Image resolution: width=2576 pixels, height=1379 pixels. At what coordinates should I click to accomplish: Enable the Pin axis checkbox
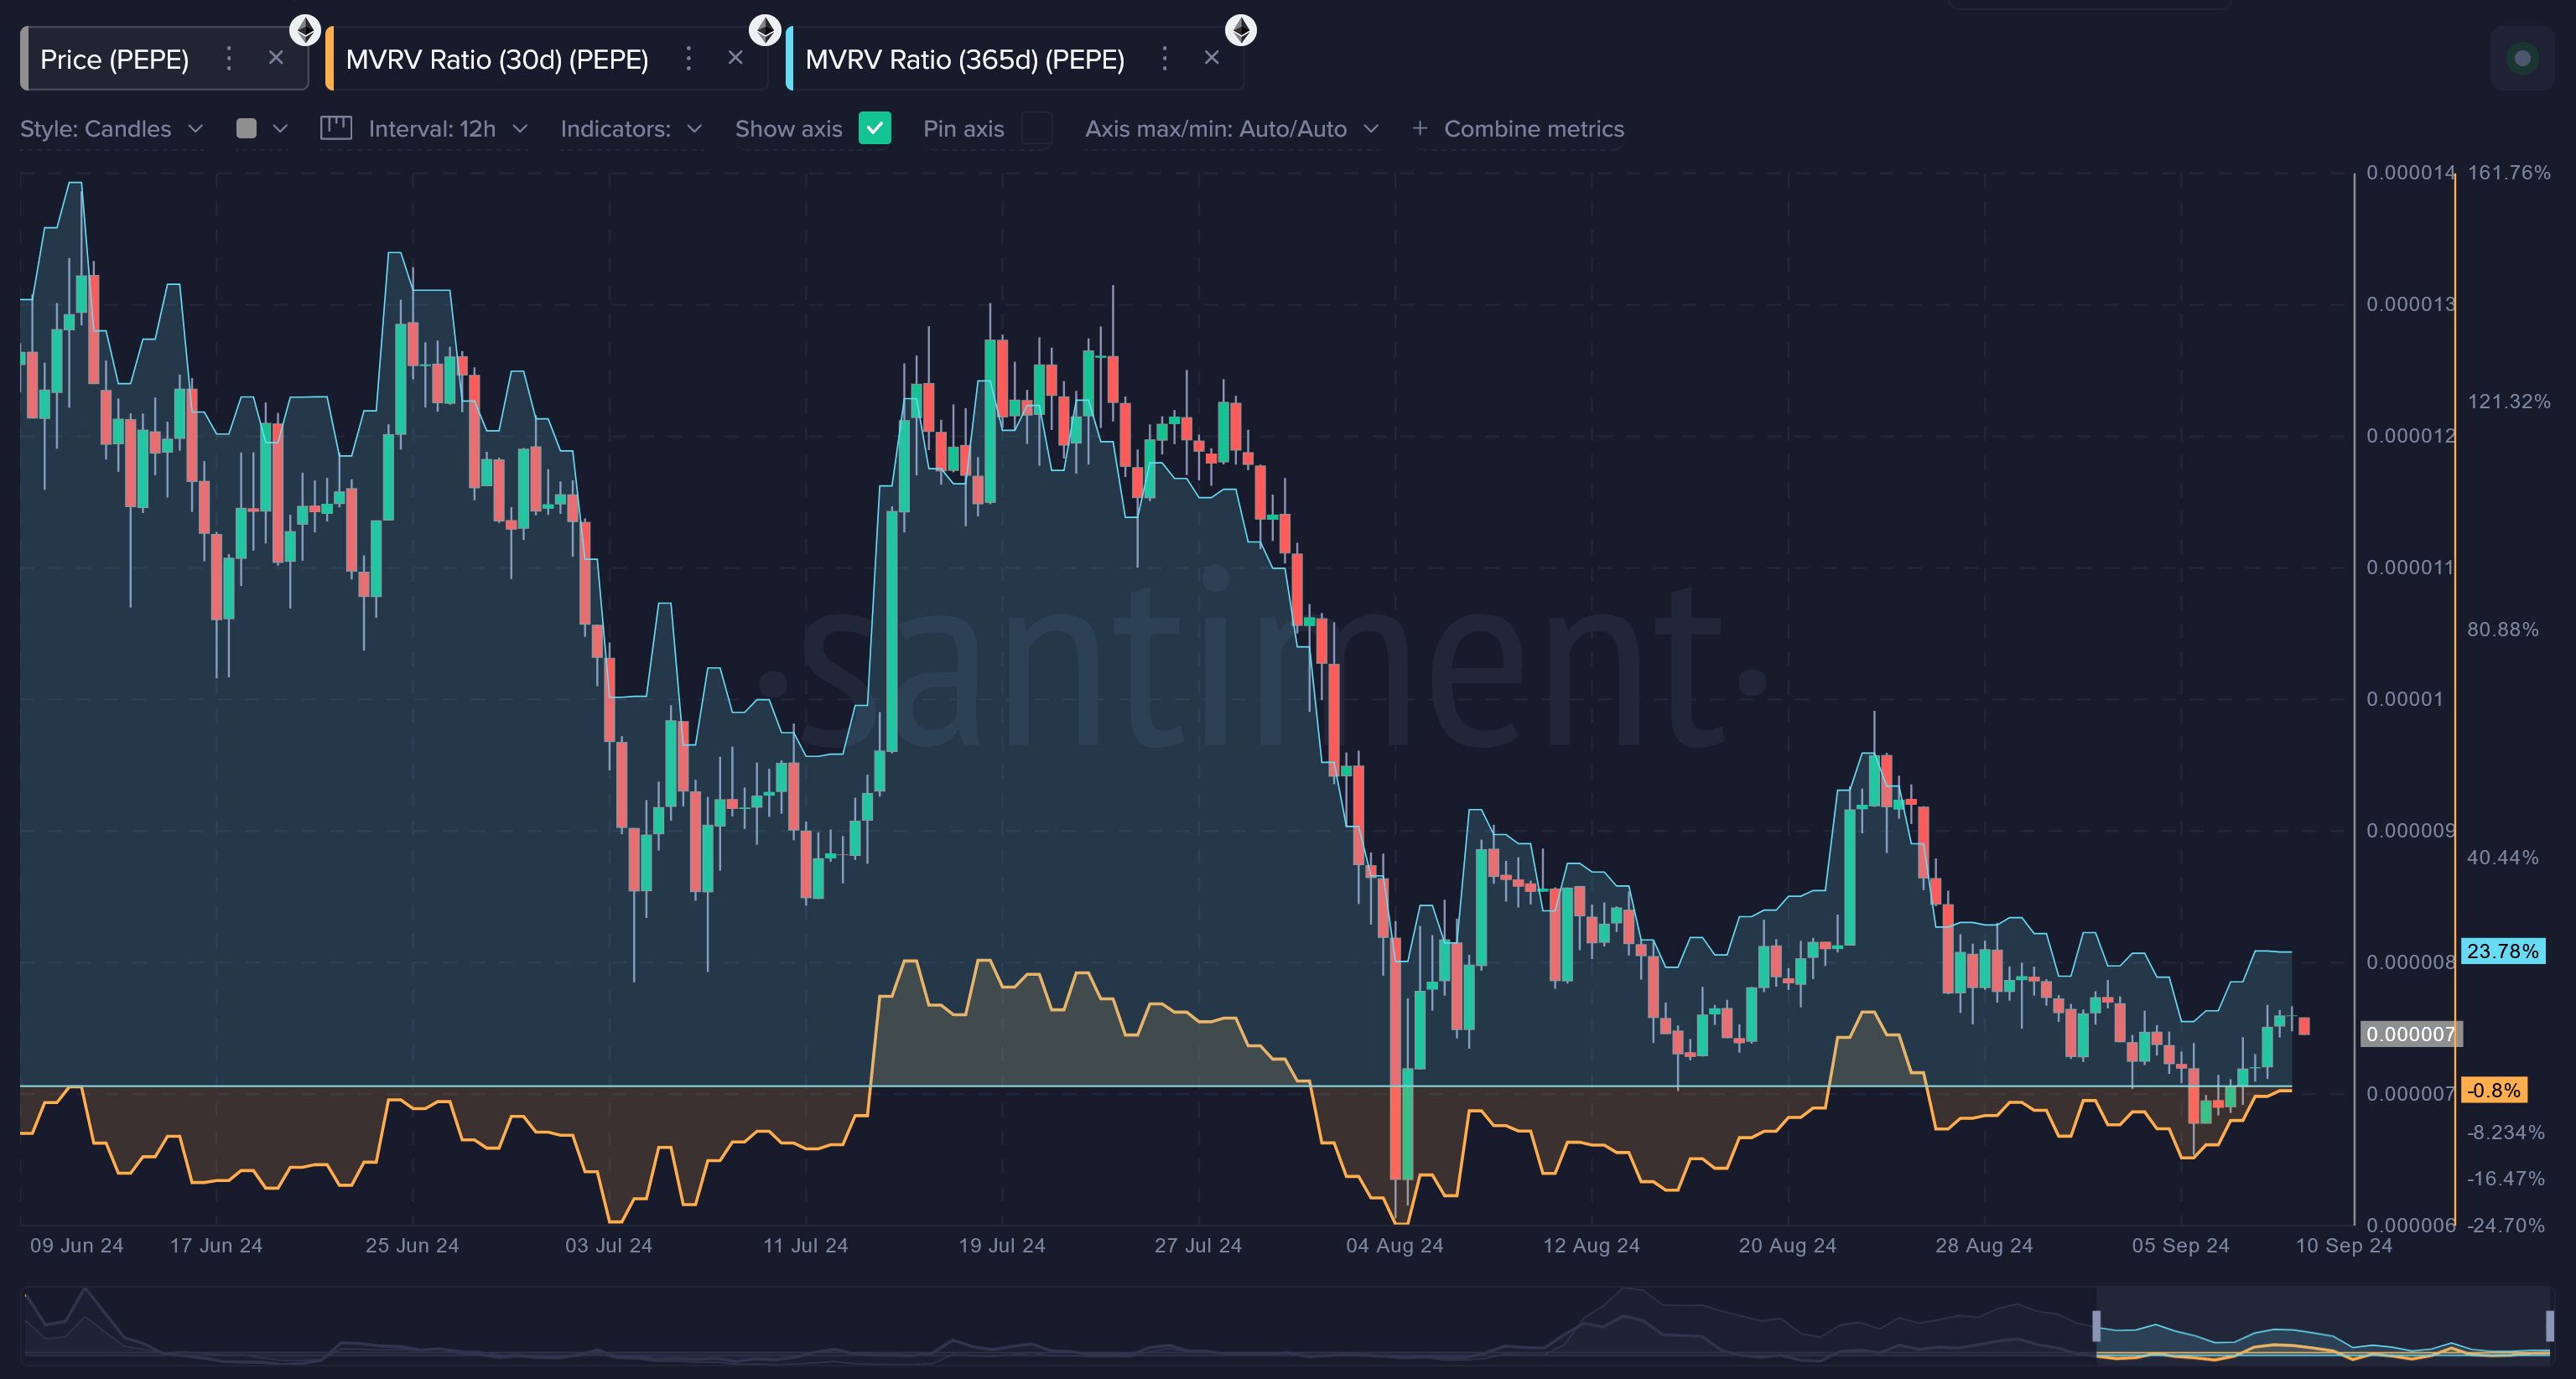tap(1037, 128)
